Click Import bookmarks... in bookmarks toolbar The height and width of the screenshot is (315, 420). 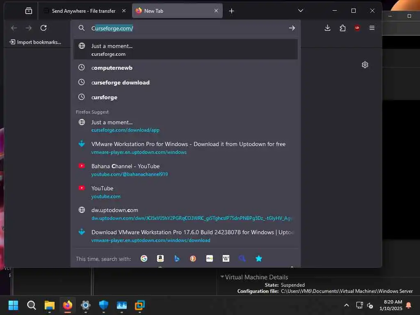[35, 42]
